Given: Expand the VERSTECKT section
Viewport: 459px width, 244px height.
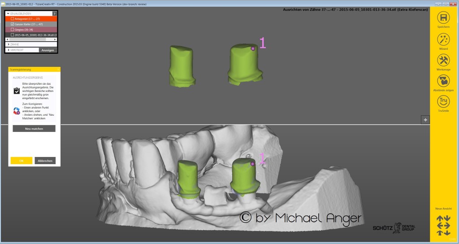Looking at the screenshot, I should (8, 50).
